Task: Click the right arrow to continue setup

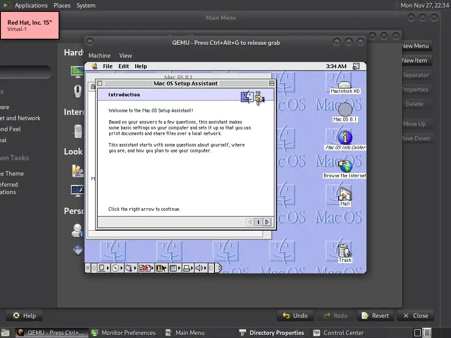Action: pos(267,222)
